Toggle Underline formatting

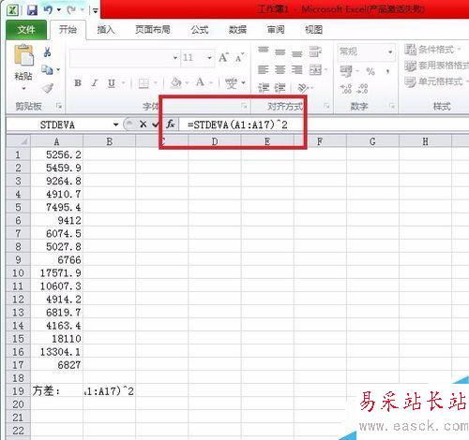pos(112,83)
